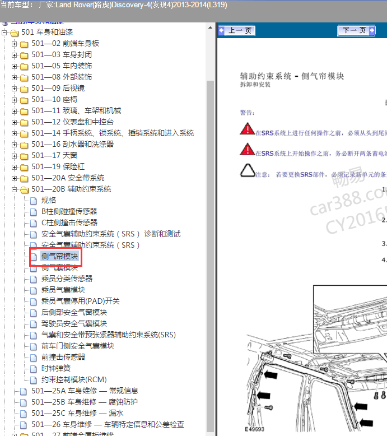The width and height of the screenshot is (387, 436).
Task: Open the 后侧部安全气窗模块 page
Action: pyautogui.click(x=74, y=312)
